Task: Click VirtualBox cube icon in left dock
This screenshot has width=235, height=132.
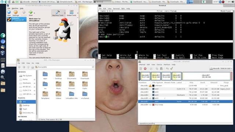Action: 3,53
